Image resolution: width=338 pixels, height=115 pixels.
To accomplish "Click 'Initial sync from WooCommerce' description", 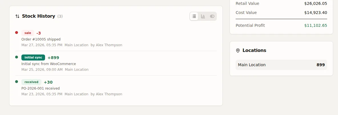I will click(49, 64).
